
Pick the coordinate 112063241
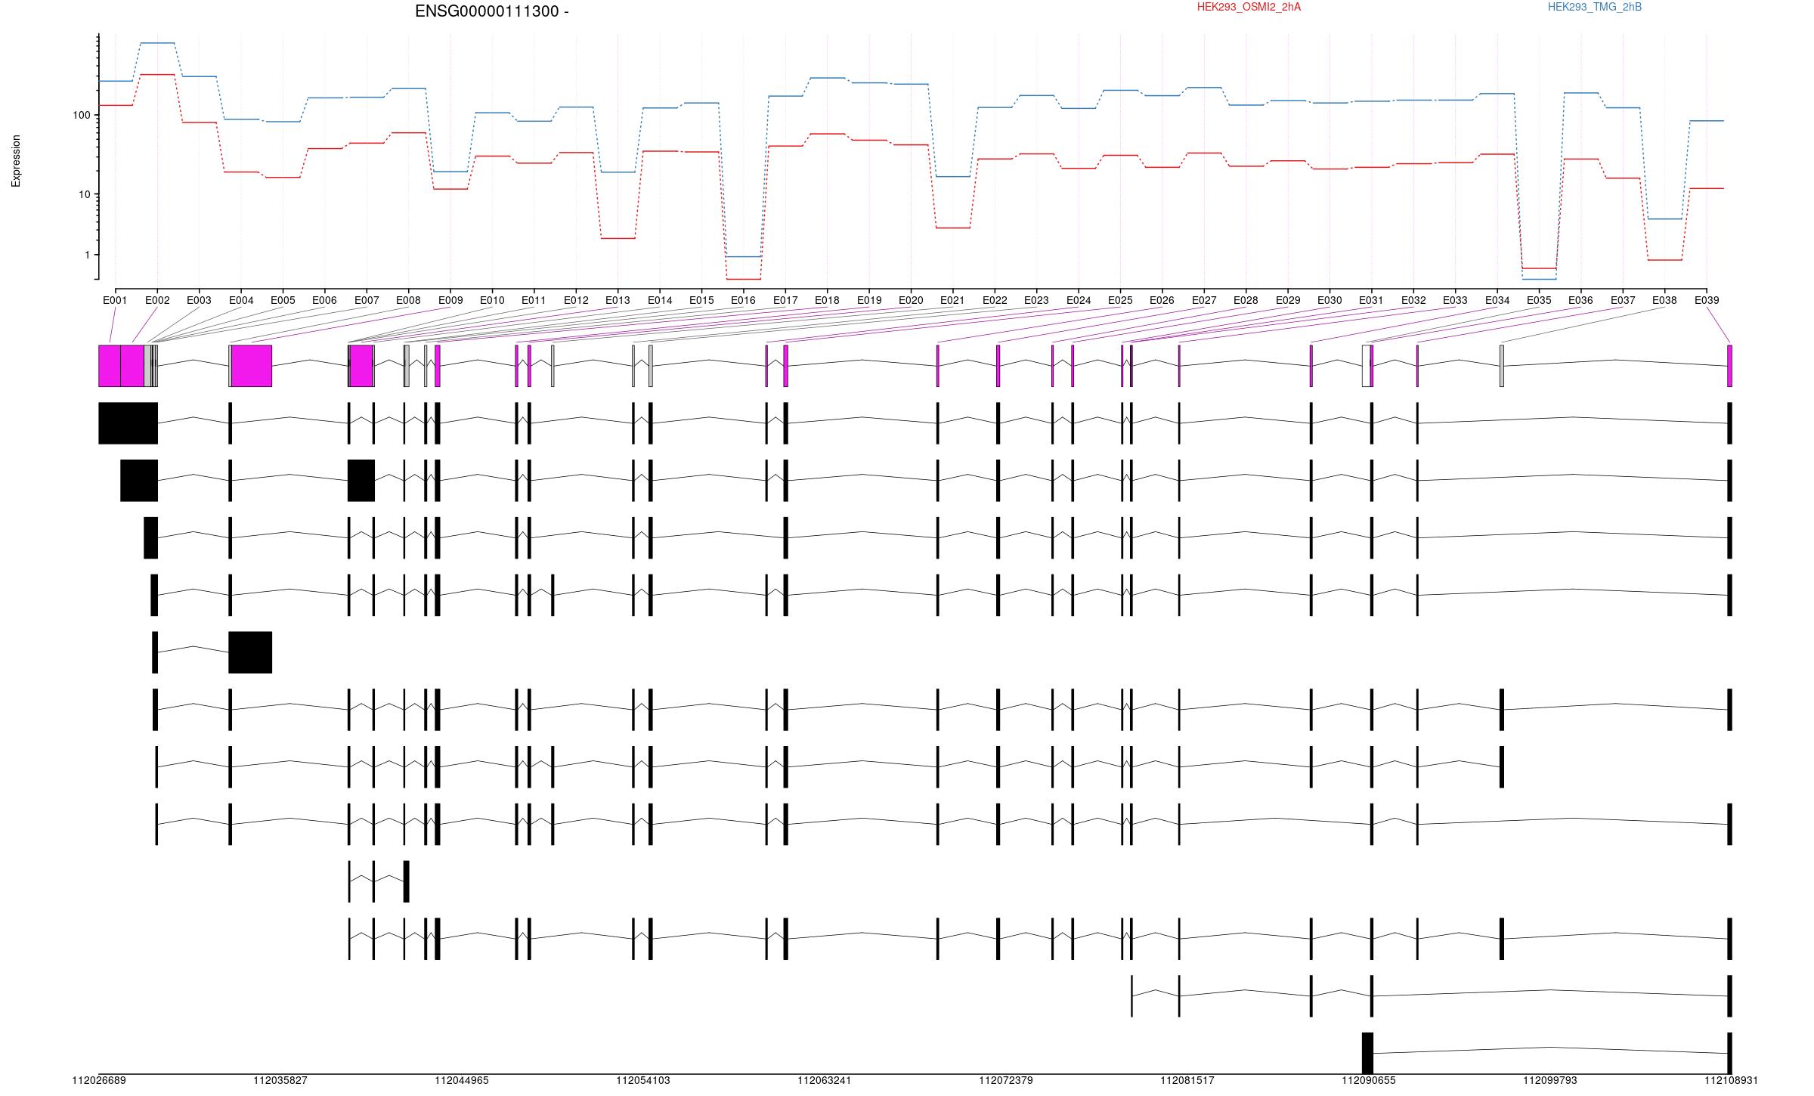[825, 1080]
